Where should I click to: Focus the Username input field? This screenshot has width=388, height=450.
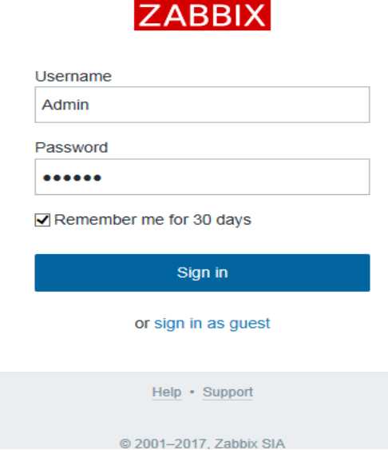click(x=202, y=105)
